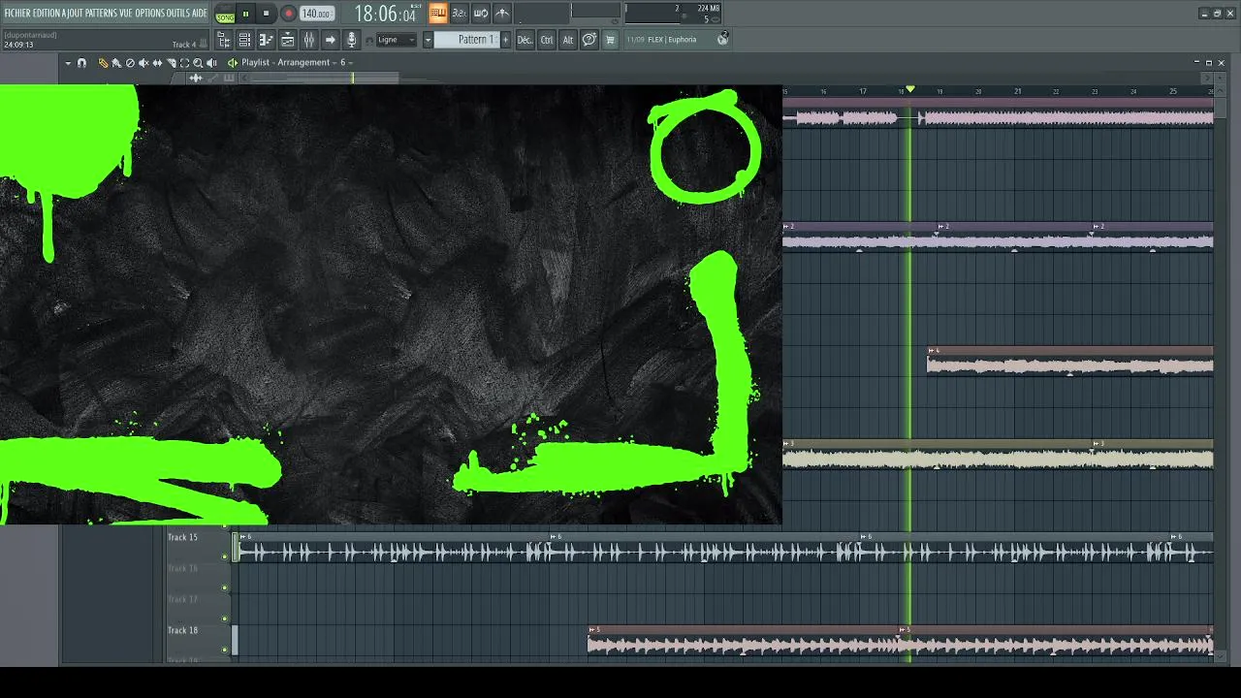Open the mixer icon
Screen dimensions: 1241x698
pos(309,40)
